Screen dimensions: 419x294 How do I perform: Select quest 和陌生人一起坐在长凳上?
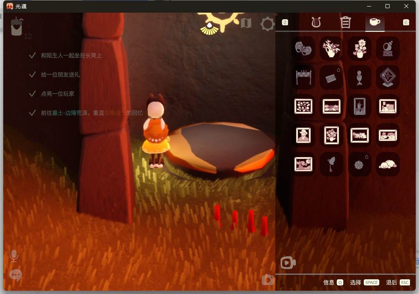point(65,56)
